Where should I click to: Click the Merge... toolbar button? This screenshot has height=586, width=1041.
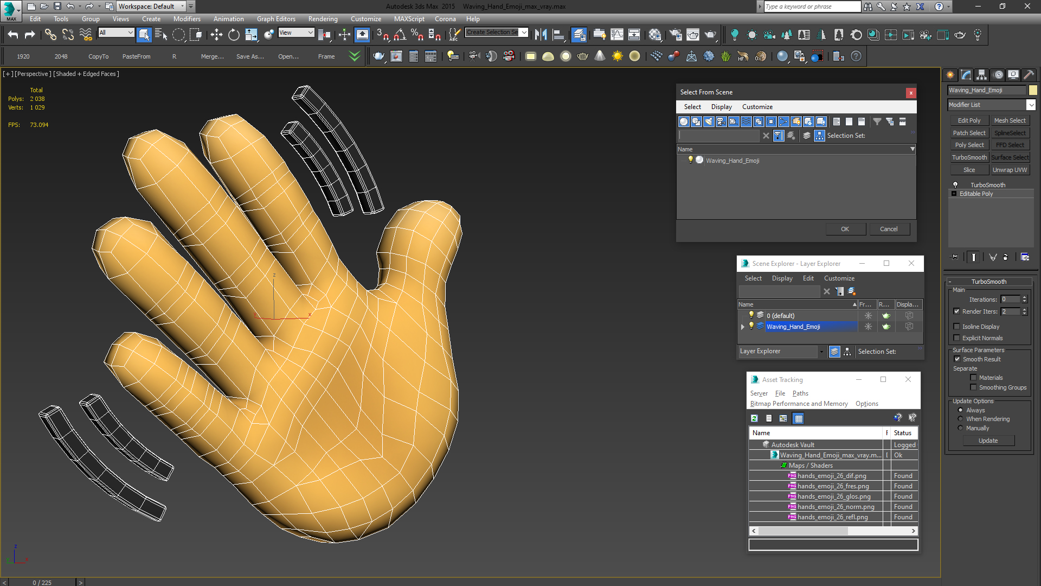[x=212, y=56]
